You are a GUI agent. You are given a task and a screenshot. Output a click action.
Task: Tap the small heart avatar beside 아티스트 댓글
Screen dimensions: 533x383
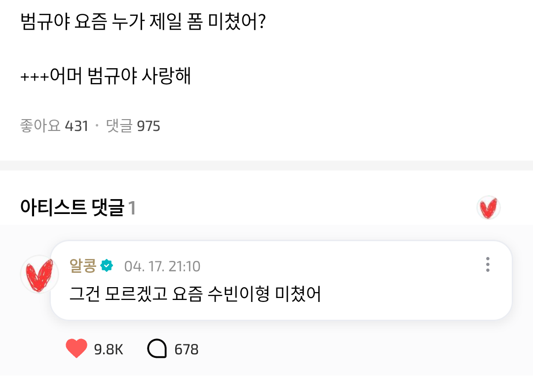point(489,208)
